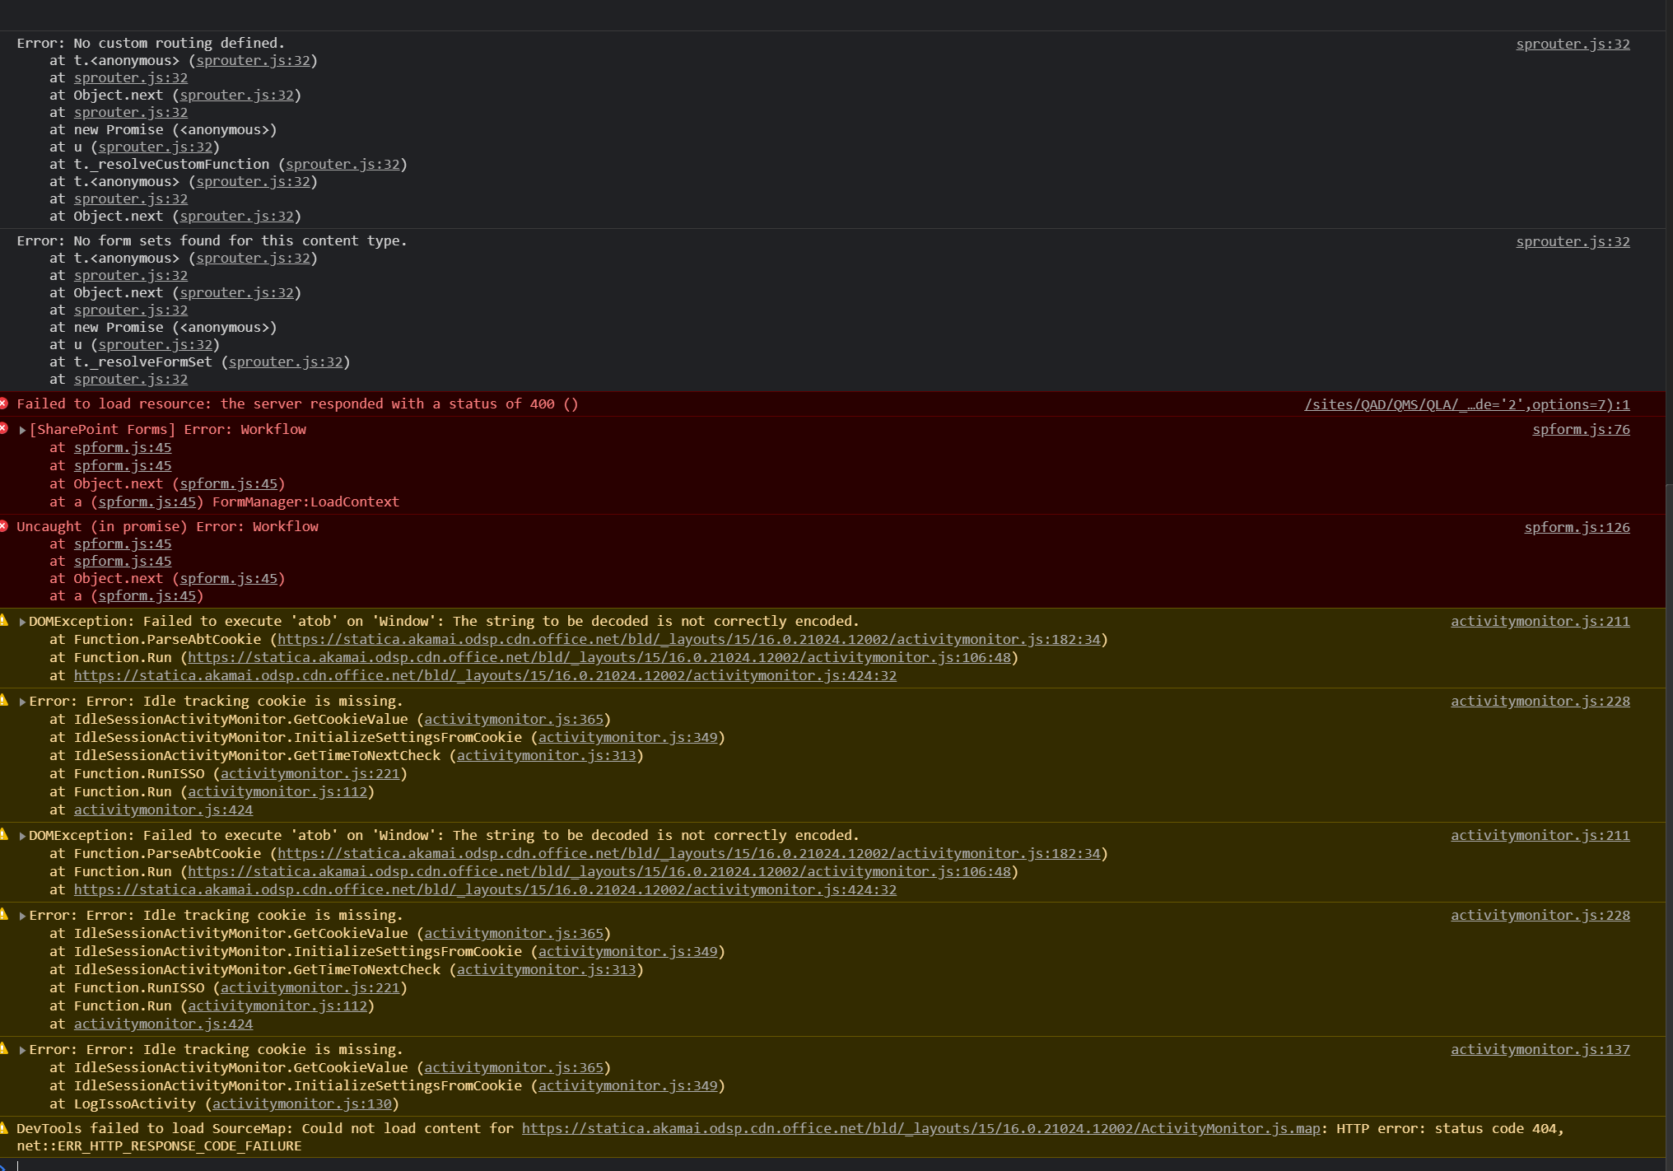Click error icon beside "[SharePoint Forms] Error: Workflow"
The image size is (1673, 1171).
click(4, 428)
